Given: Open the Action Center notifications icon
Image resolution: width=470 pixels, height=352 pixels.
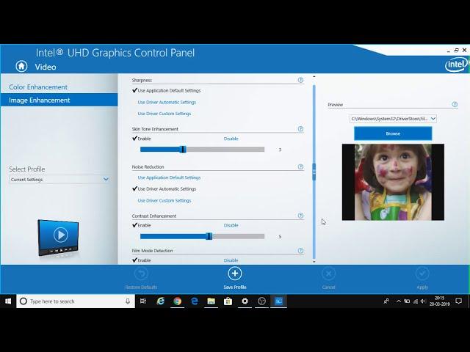Looking at the screenshot, I should point(458,301).
